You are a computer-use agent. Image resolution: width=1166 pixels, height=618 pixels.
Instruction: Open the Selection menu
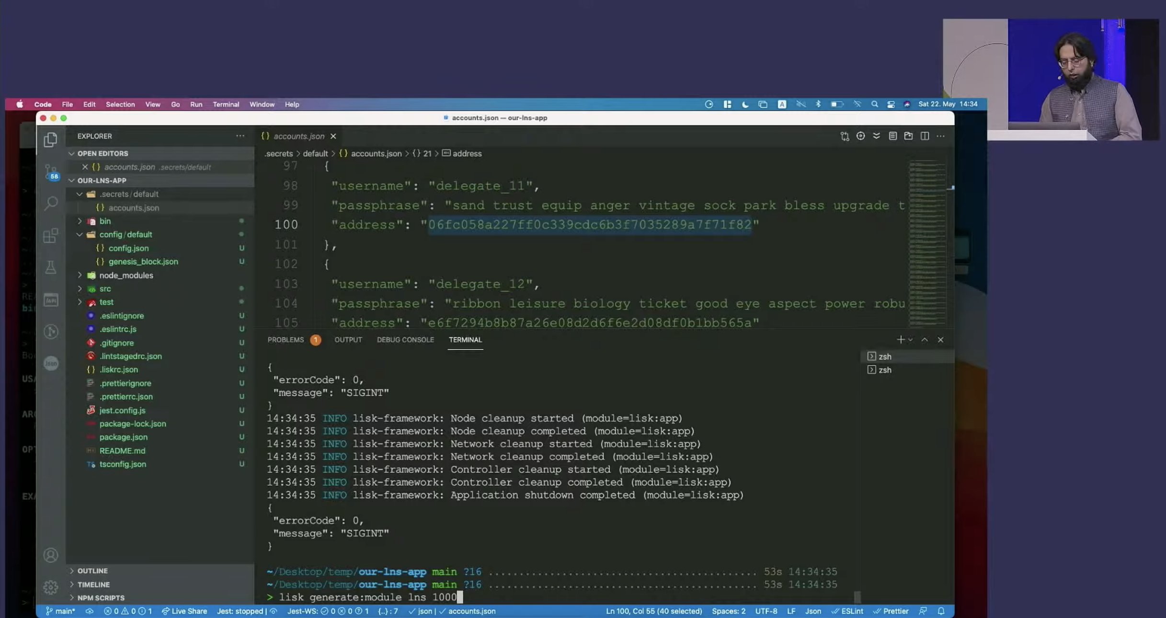tap(120, 104)
